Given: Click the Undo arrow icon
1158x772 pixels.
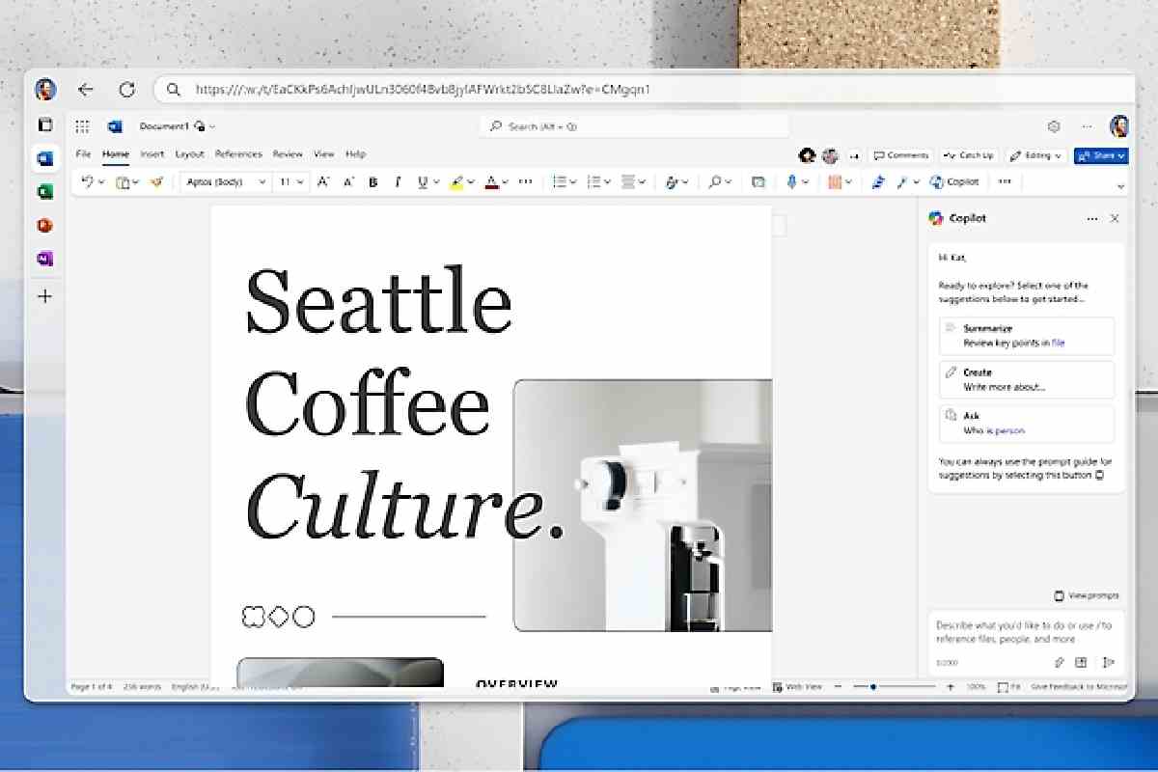Looking at the screenshot, I should (x=87, y=181).
